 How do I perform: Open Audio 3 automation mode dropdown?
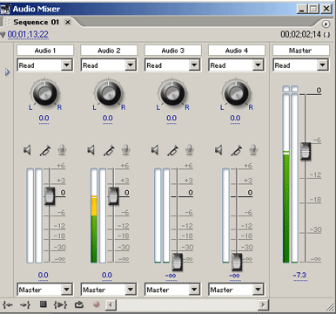[194, 65]
